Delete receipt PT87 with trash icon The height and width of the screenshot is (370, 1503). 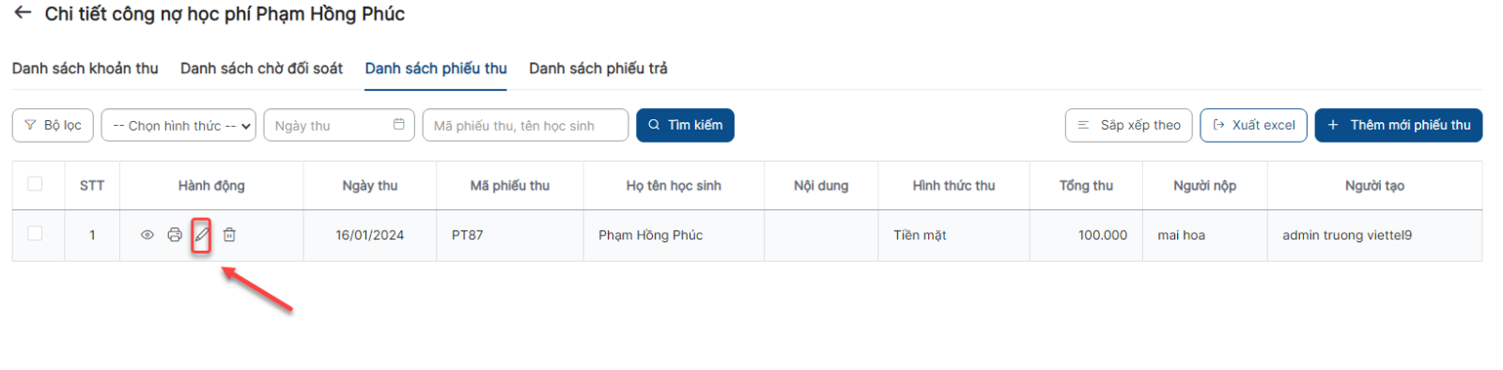click(x=229, y=235)
